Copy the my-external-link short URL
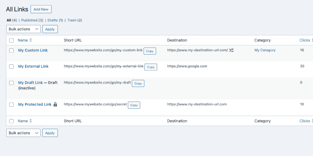This screenshot has width=313, height=156. [151, 67]
